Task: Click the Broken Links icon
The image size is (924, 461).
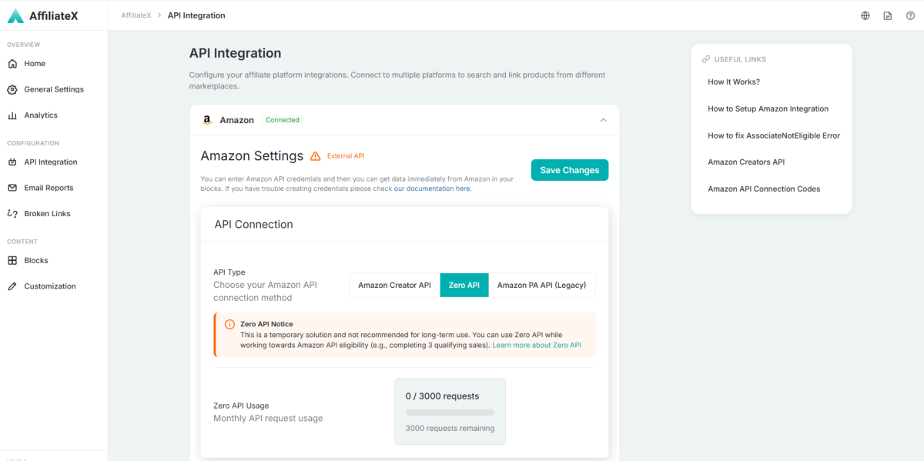Action: 12,214
